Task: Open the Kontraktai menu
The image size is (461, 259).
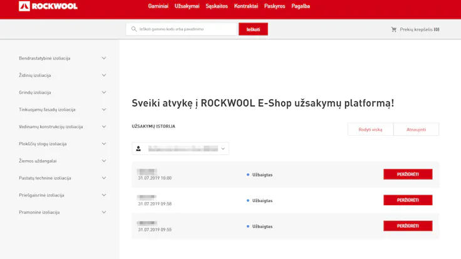Action: 246,6
